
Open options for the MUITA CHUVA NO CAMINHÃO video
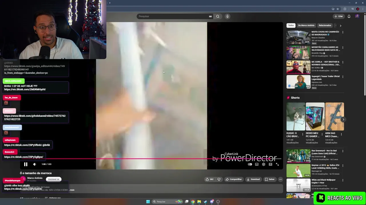(343, 32)
